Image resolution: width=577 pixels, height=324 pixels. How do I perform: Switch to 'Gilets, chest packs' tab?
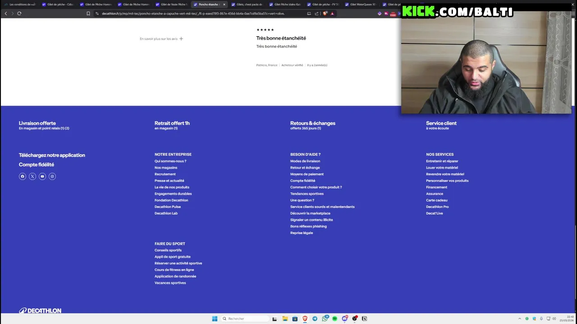click(x=247, y=4)
